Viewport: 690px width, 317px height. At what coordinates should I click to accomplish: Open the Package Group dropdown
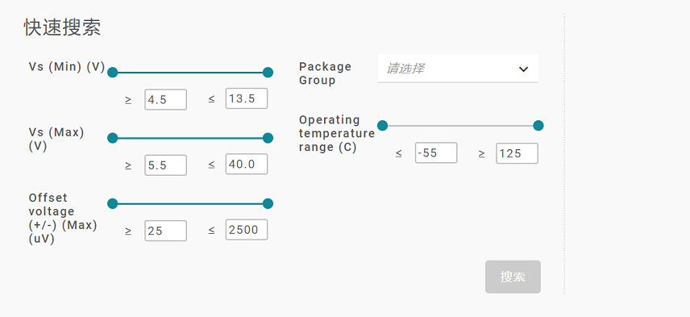point(458,69)
